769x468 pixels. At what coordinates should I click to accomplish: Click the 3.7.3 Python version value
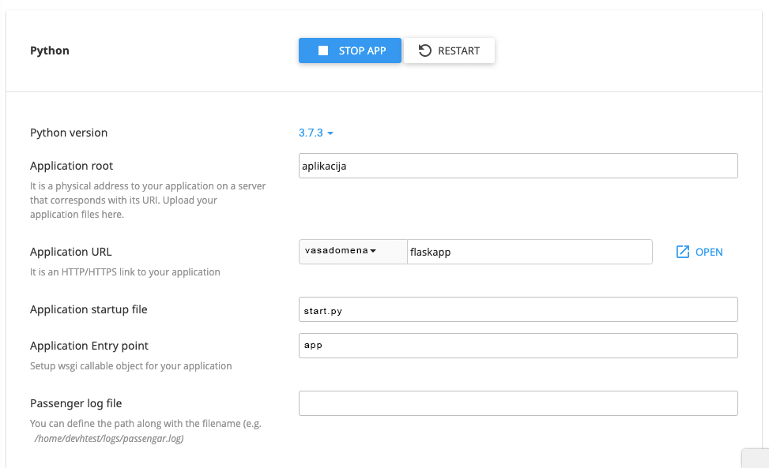pos(311,133)
